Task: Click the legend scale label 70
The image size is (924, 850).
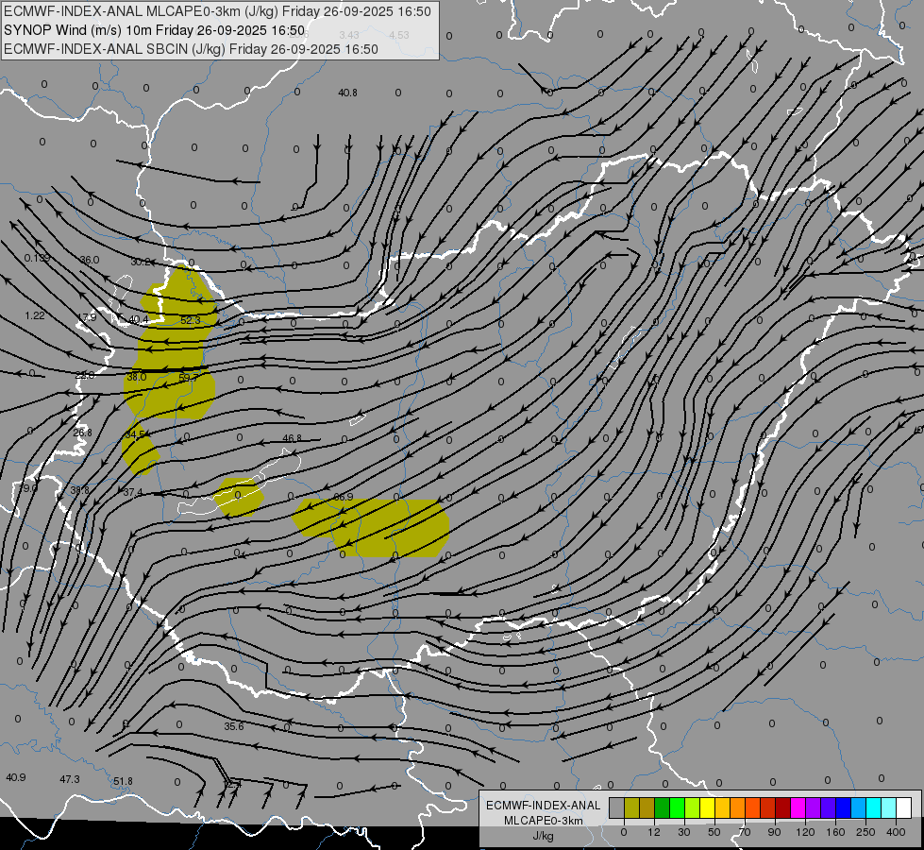Action: 745,832
